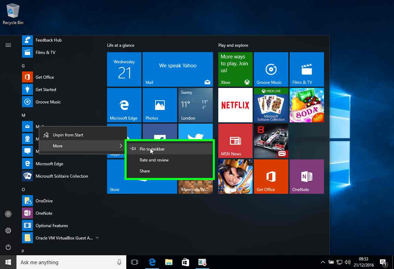Image resolution: width=394 pixels, height=269 pixels.
Task: Open Task View on the taskbar
Action: (135, 262)
